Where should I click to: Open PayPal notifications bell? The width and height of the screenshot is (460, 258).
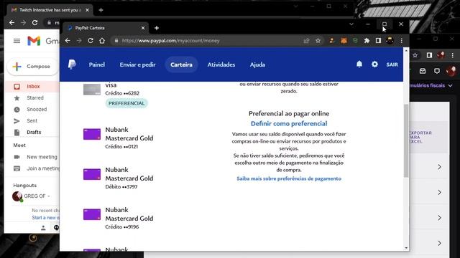(x=359, y=64)
